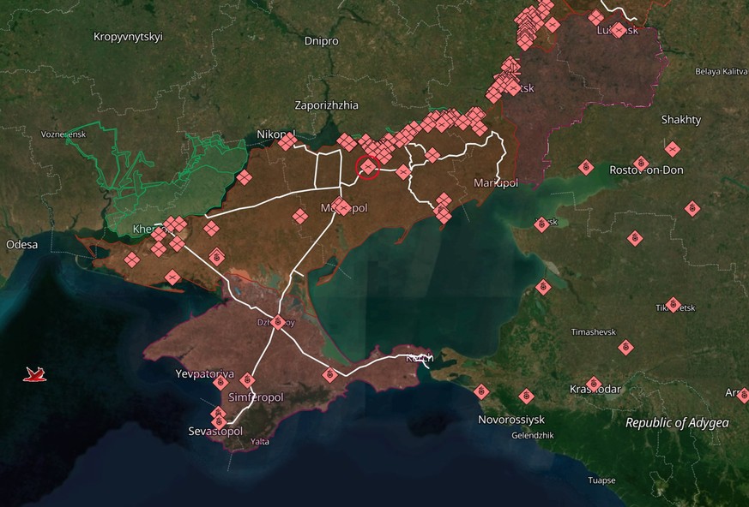The width and height of the screenshot is (749, 507).
Task: Open the marker overlapping the Rostov-on-Don label
Action: (641, 164)
